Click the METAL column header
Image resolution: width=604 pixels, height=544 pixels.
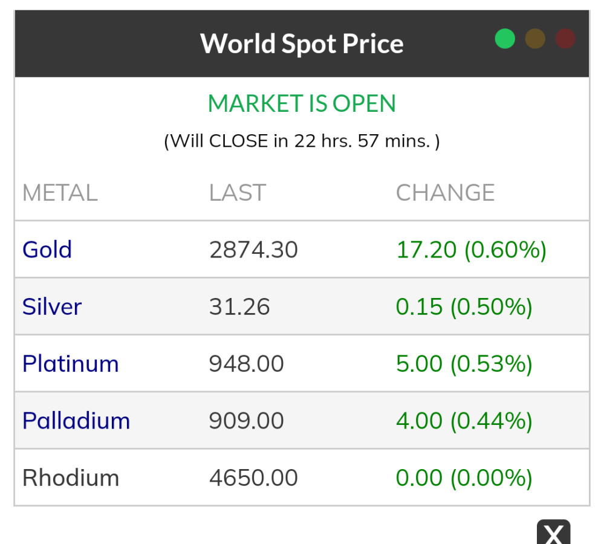(60, 193)
